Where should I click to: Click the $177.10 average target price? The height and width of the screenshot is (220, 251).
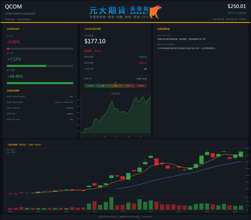(x=95, y=41)
